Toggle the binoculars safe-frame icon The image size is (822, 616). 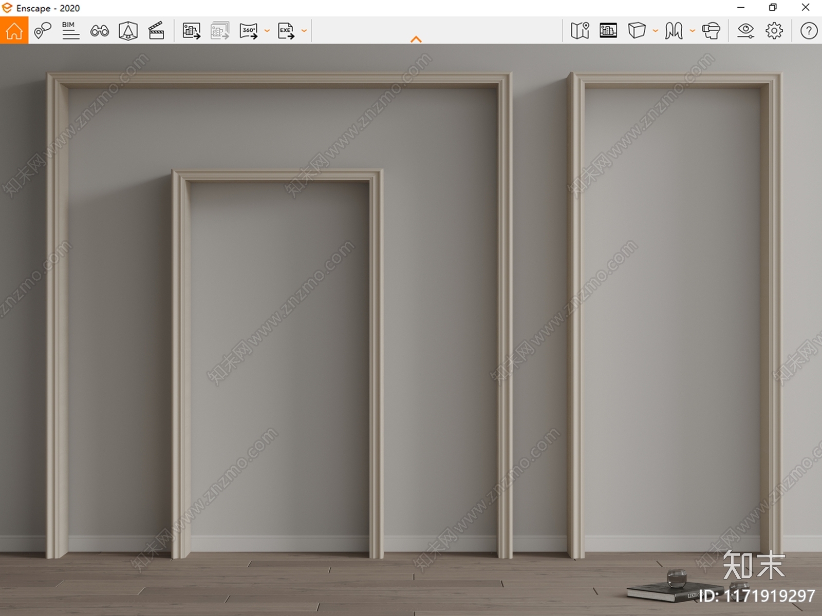(x=99, y=31)
